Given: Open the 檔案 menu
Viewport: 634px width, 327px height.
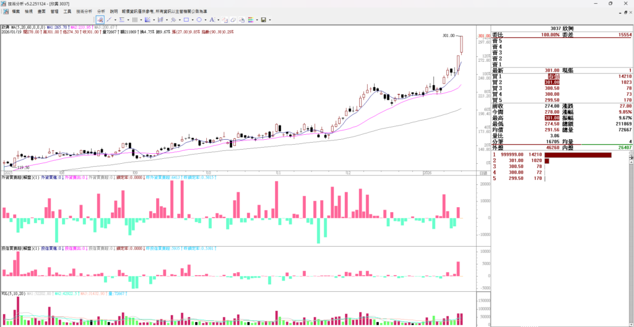Looking at the screenshot, I should (x=16, y=11).
